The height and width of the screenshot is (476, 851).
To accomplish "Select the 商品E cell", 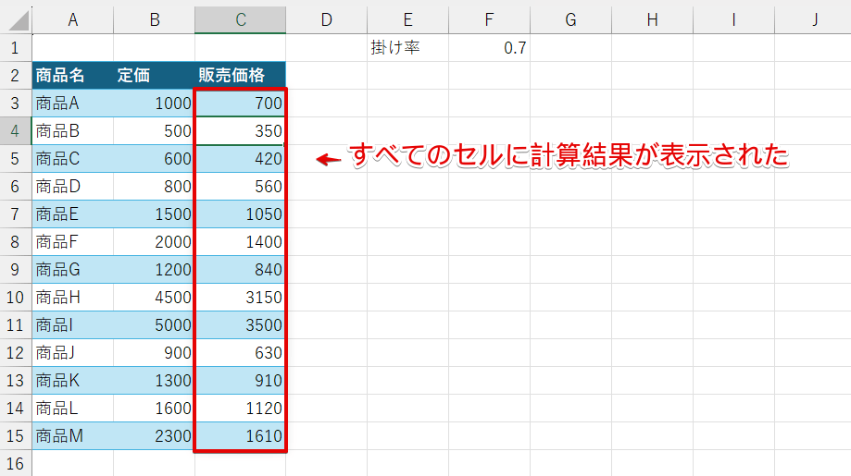I will [73, 214].
